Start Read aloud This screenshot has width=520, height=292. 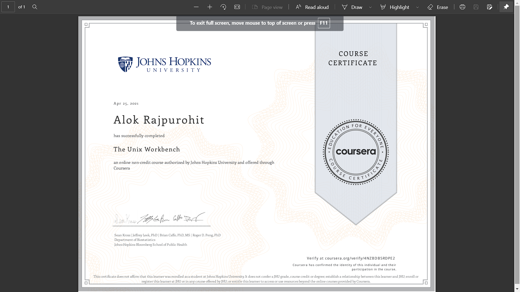click(312, 7)
